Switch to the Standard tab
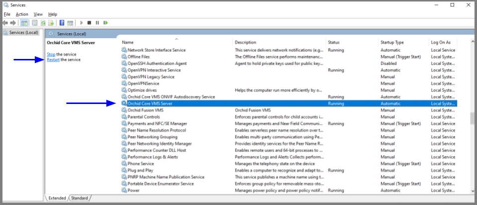The width and height of the screenshot is (477, 205). point(79,198)
